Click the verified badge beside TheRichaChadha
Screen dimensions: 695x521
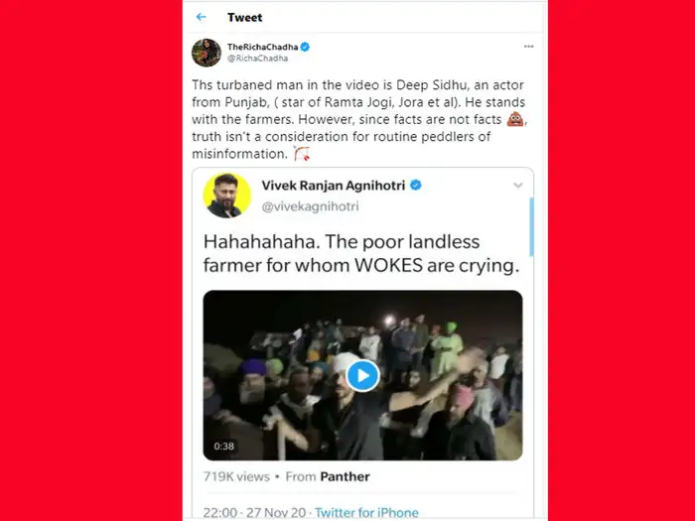tap(306, 47)
